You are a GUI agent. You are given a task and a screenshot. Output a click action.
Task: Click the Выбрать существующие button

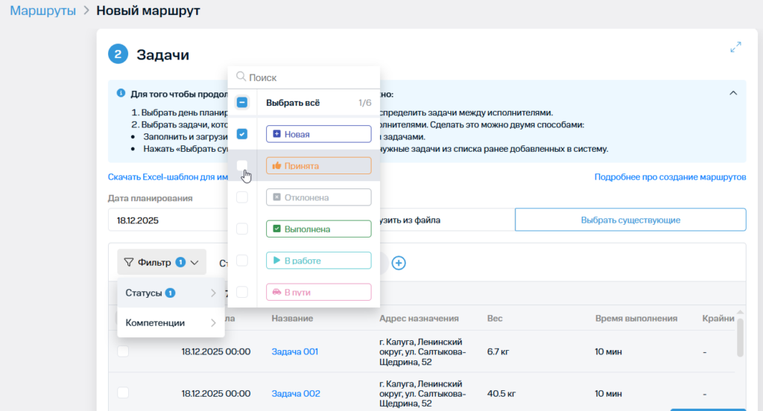630,220
